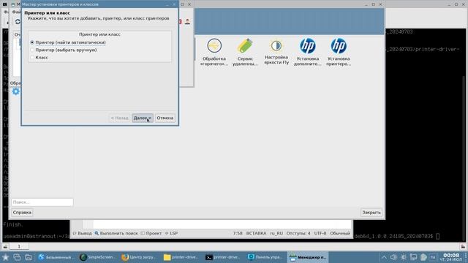Click the battery-like tray icon next to network
468x263 pixels.
click(423, 257)
